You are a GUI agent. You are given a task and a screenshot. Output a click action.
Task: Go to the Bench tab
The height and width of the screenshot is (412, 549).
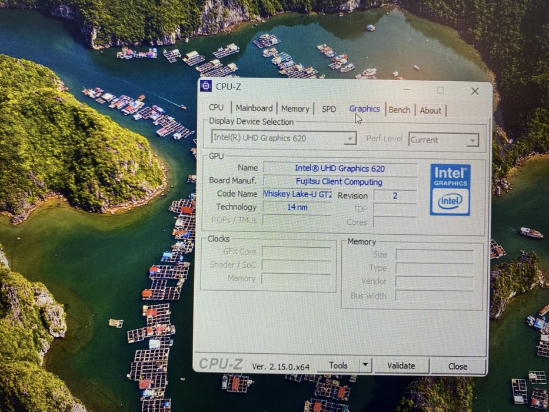(399, 110)
